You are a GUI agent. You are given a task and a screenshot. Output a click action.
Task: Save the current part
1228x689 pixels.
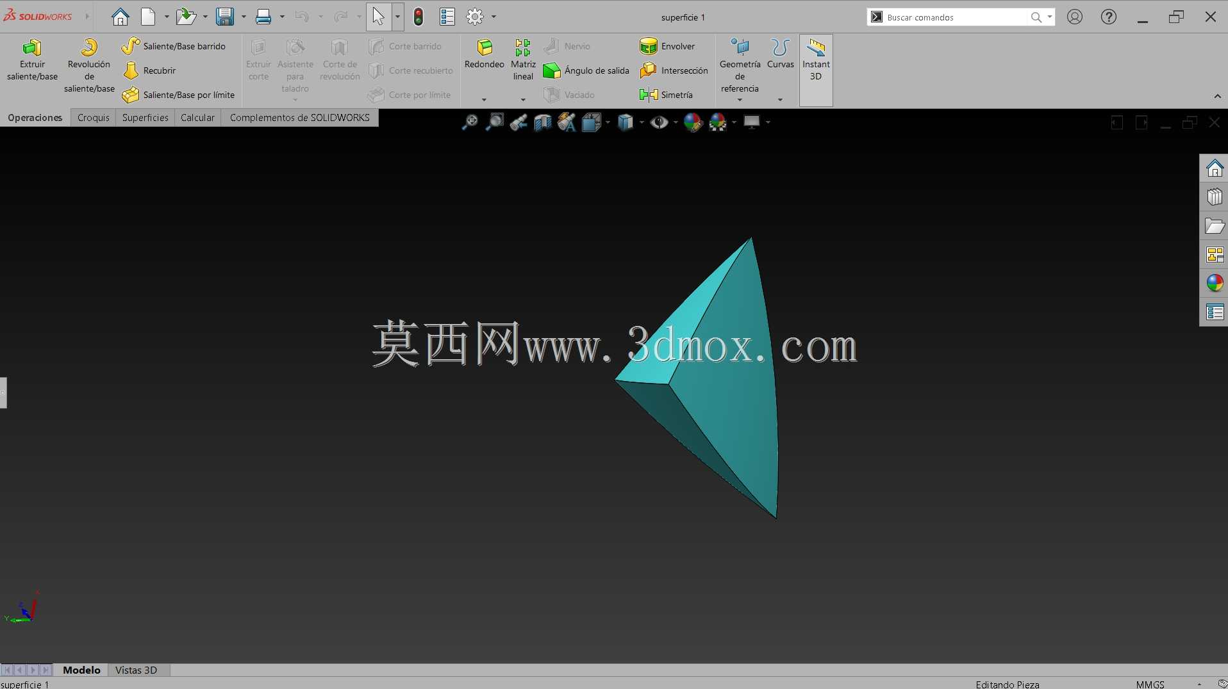tap(225, 17)
